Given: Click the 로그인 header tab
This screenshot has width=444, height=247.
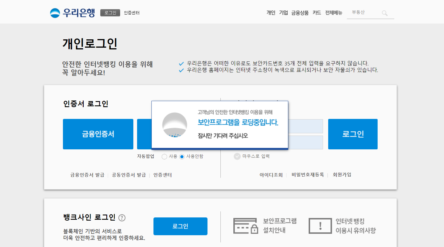Looking at the screenshot, I should [x=110, y=13].
